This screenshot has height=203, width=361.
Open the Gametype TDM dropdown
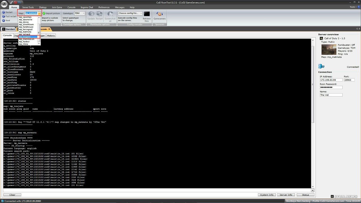click(80, 13)
